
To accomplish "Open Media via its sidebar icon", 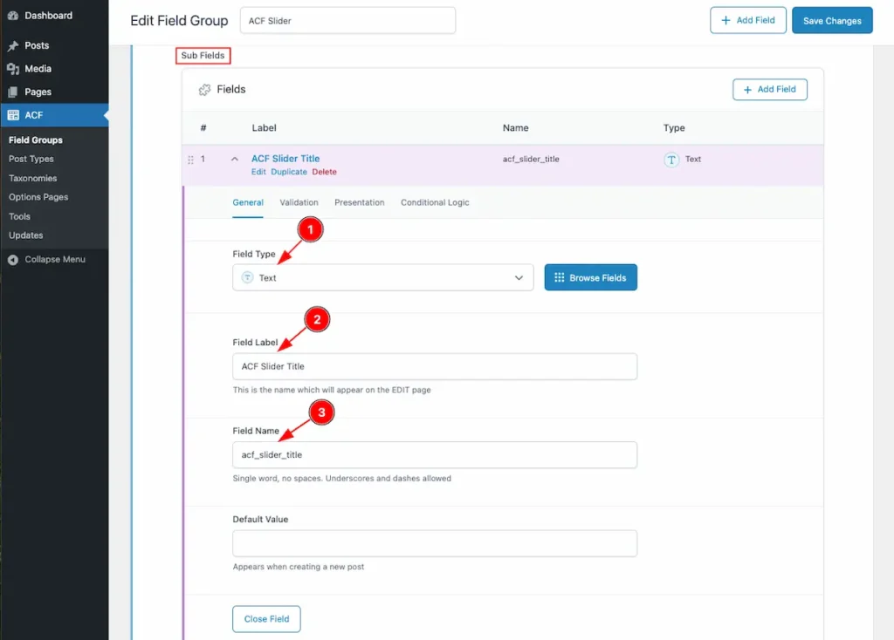I will click(13, 69).
